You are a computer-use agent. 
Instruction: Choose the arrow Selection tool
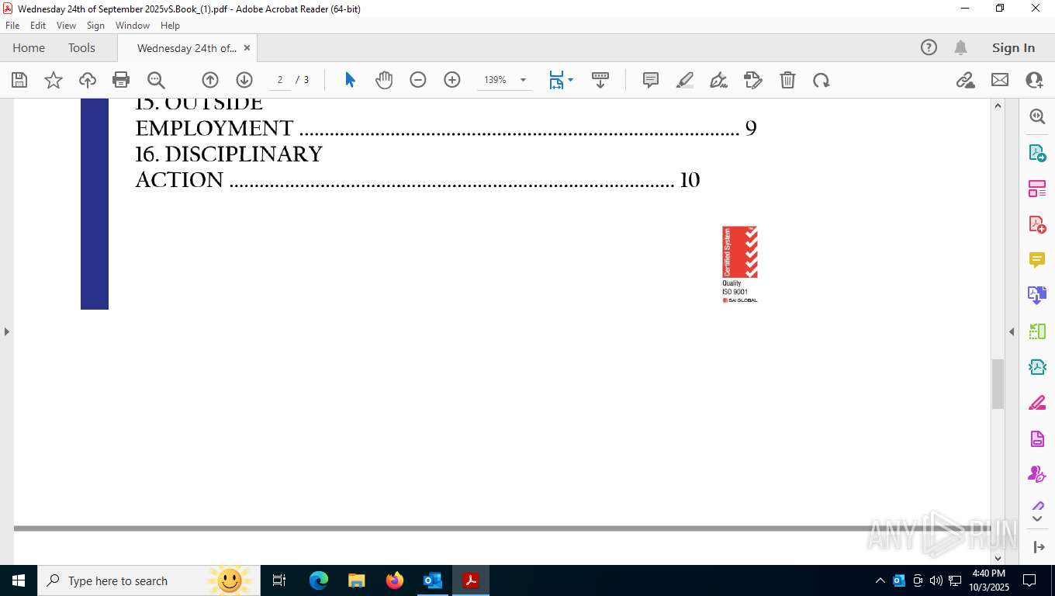[x=350, y=80]
